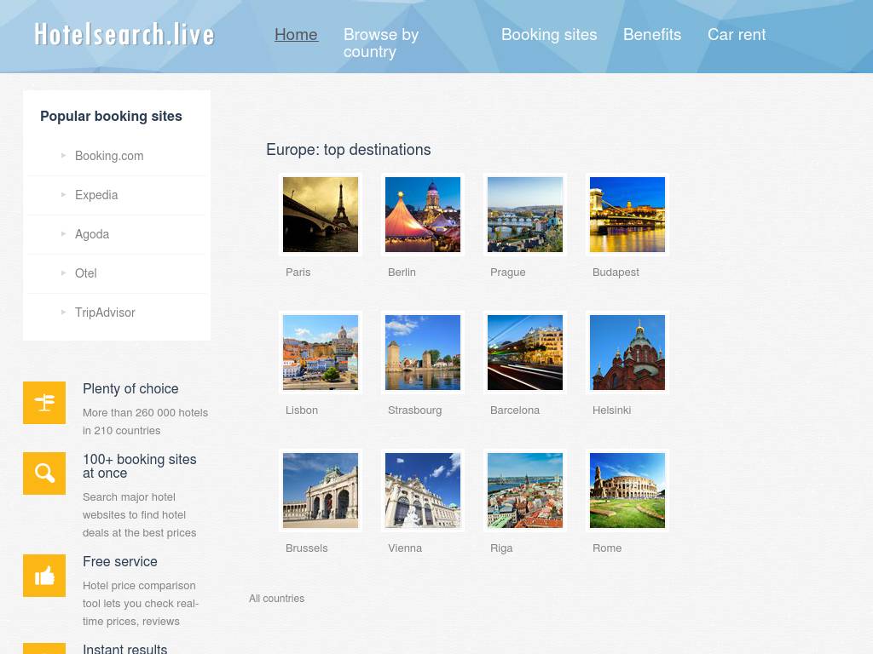Screen dimensions: 873x654
Task: Click the orange thumbs-up icon
Action: pyautogui.click(x=44, y=576)
